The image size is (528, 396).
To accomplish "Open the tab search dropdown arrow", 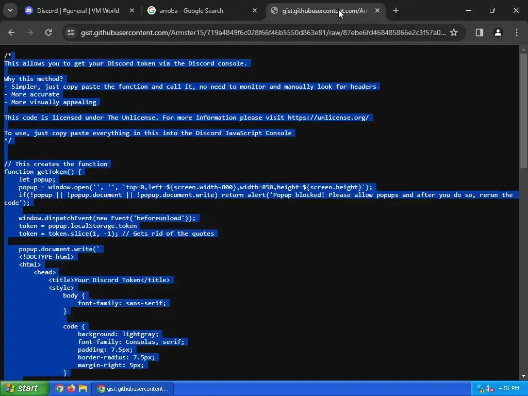I will click(x=10, y=10).
